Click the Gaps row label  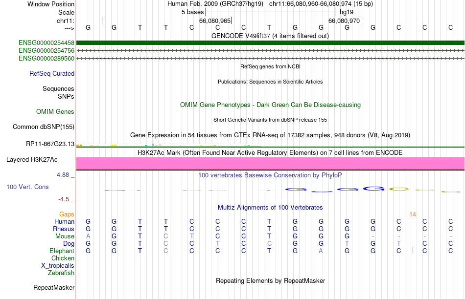(x=67, y=214)
